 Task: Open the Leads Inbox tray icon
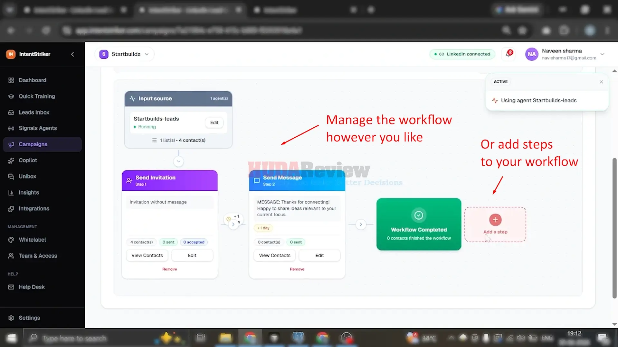coord(11,113)
